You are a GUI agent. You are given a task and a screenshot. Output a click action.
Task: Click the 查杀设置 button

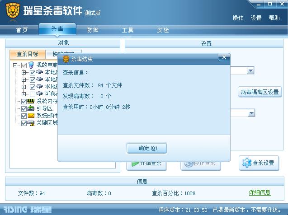click(259, 163)
